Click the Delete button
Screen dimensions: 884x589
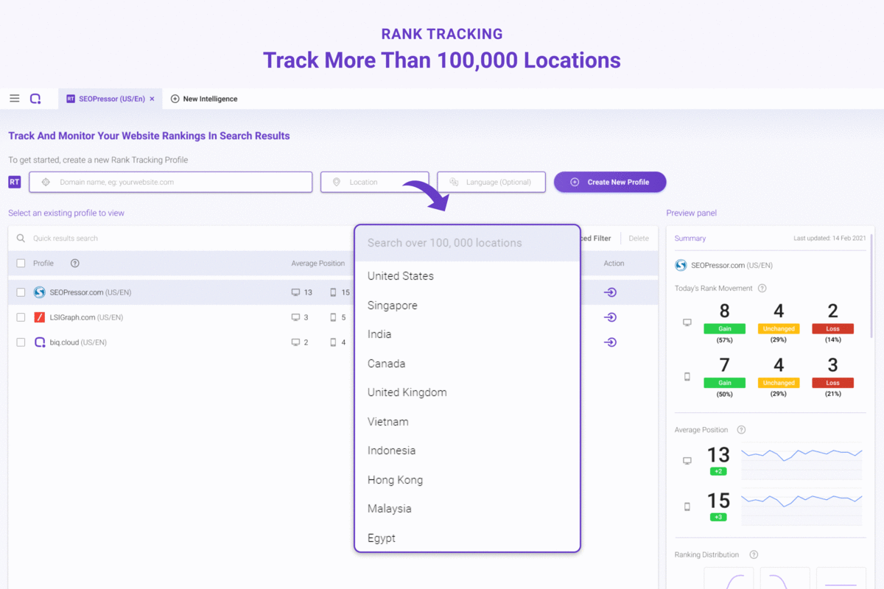pos(639,239)
